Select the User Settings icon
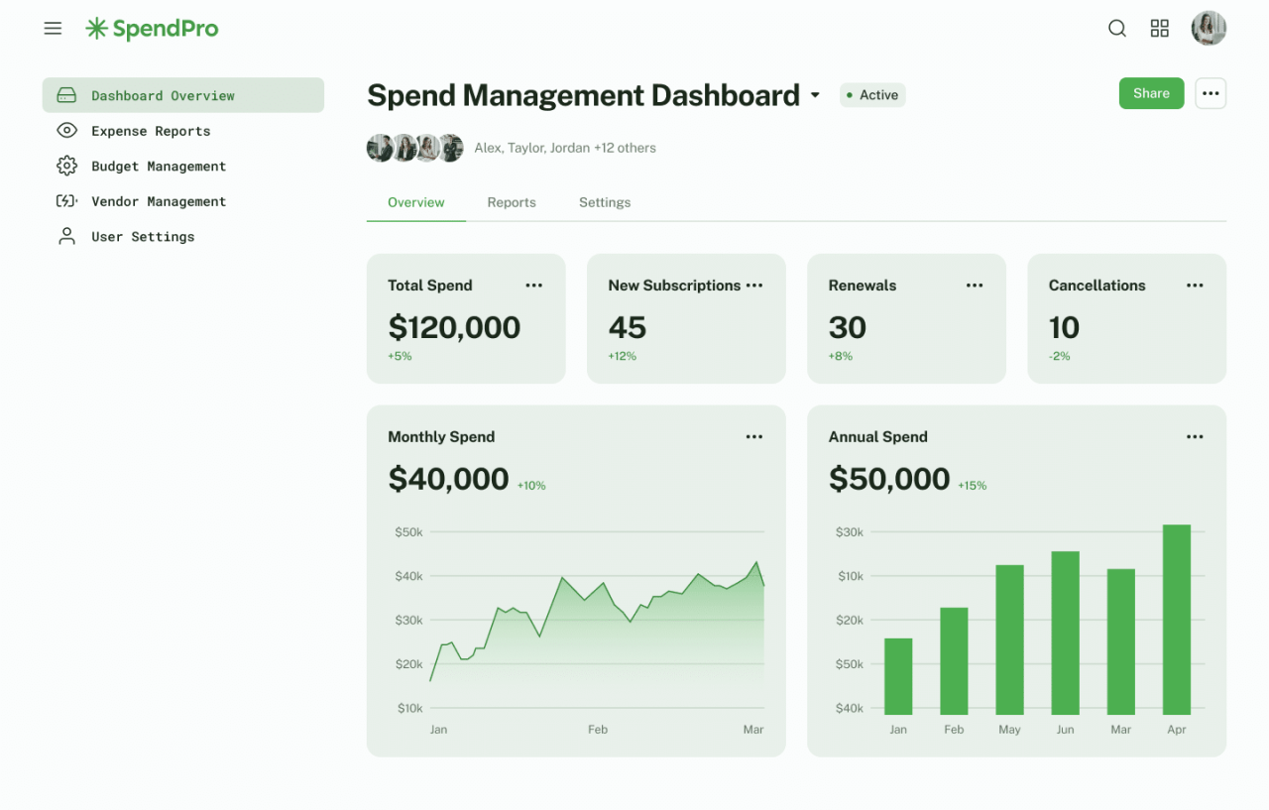Viewport: 1269px width, 810px height. point(65,236)
